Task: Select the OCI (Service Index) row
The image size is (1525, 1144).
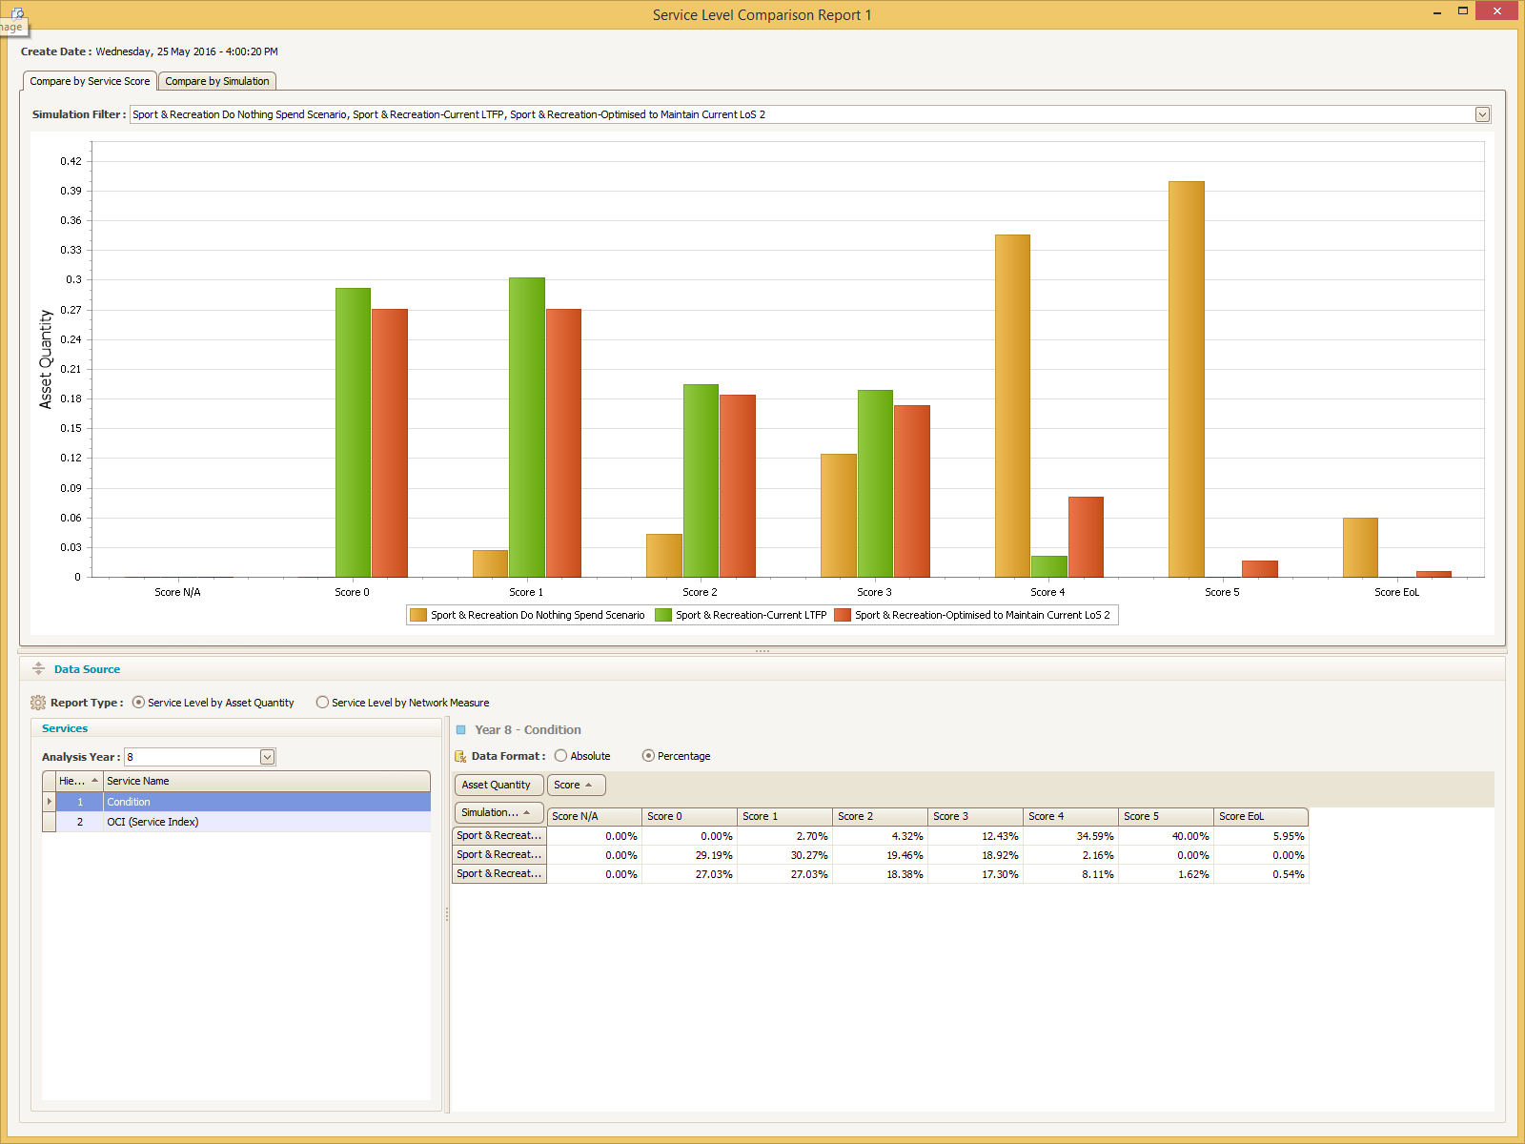Action: click(243, 822)
